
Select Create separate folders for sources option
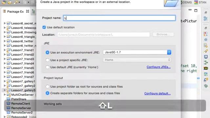pyautogui.click(x=47, y=93)
